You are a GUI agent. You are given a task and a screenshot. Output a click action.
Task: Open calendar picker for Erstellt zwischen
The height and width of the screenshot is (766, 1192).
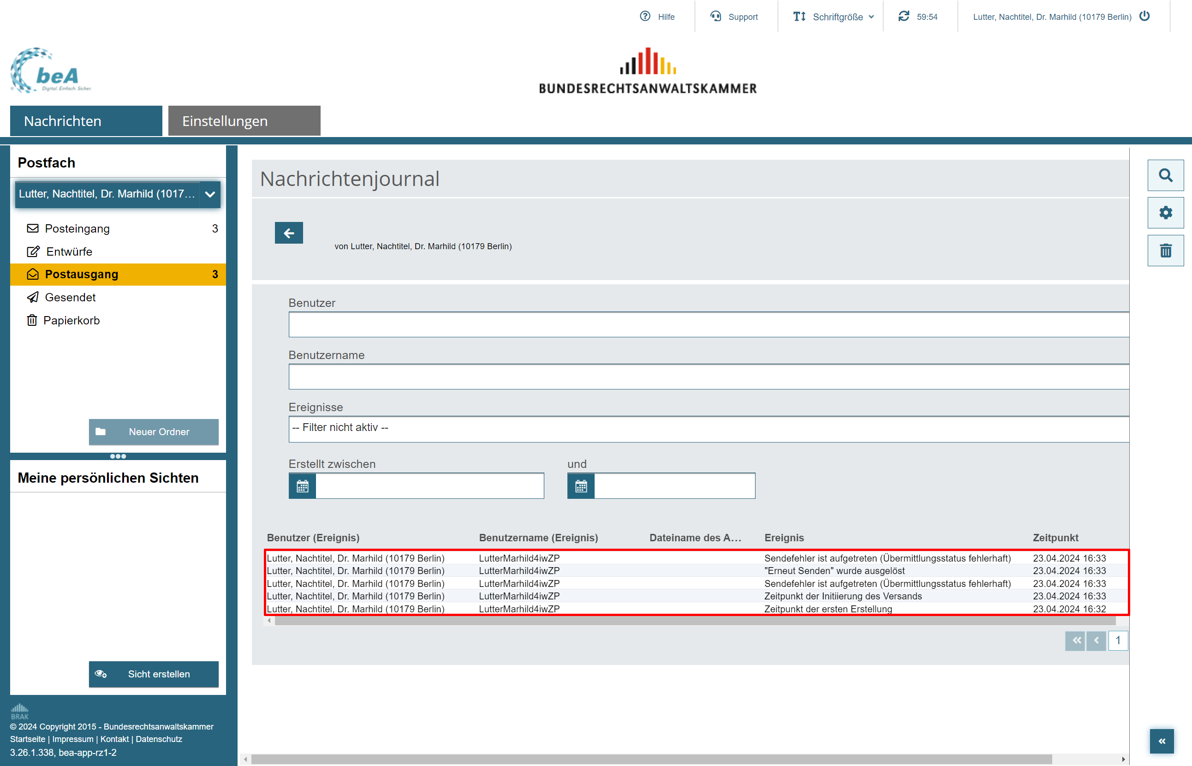[302, 486]
